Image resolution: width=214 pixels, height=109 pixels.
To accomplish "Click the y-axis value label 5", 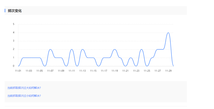I will (x=14, y=24).
